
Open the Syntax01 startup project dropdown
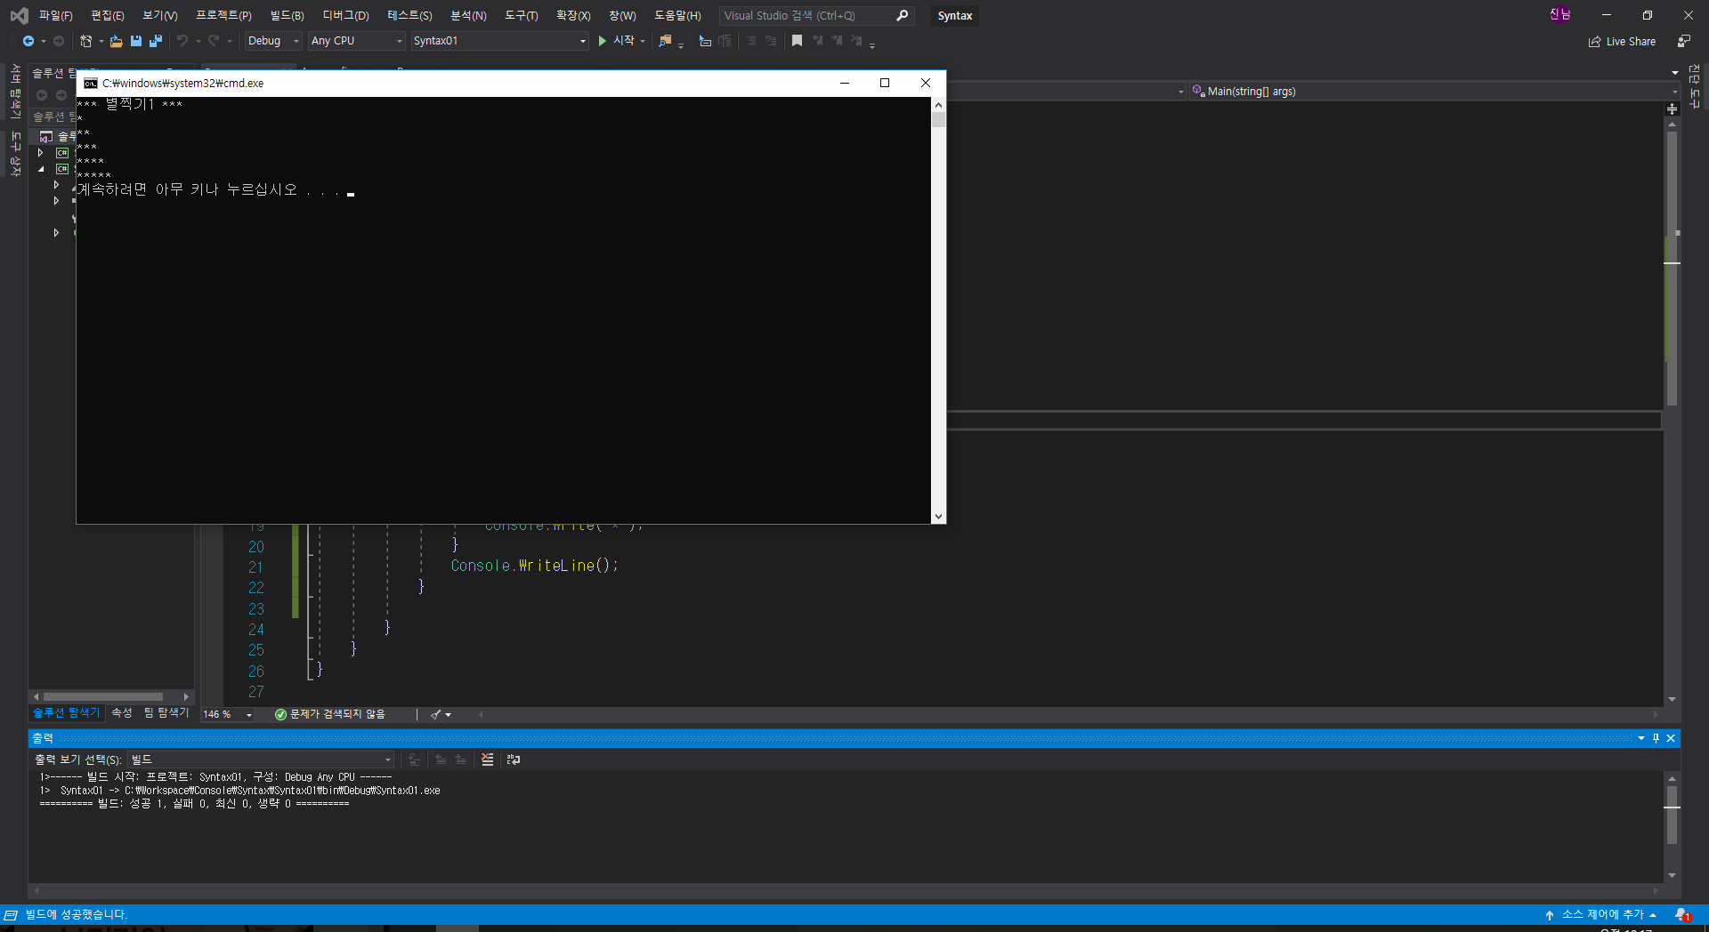(499, 41)
